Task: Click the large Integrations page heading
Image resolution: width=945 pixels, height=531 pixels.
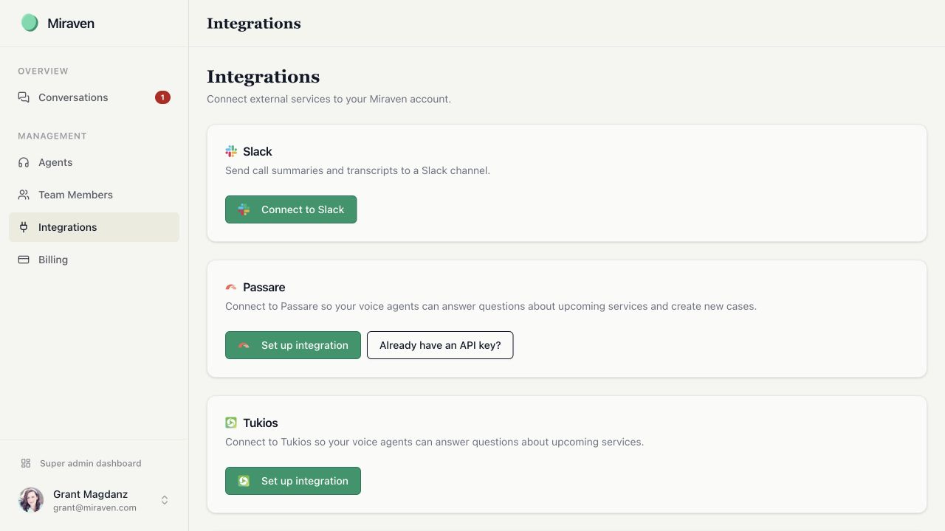Action: coord(264,77)
